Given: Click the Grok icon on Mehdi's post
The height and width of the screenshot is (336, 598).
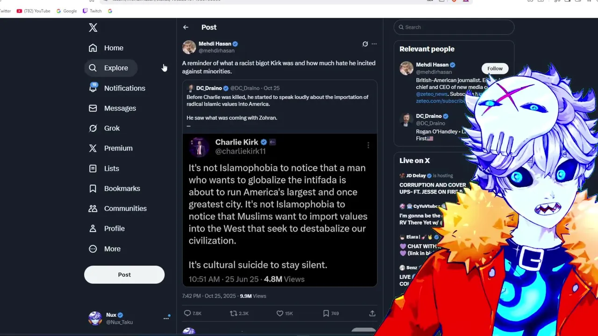Looking at the screenshot, I should coord(365,44).
